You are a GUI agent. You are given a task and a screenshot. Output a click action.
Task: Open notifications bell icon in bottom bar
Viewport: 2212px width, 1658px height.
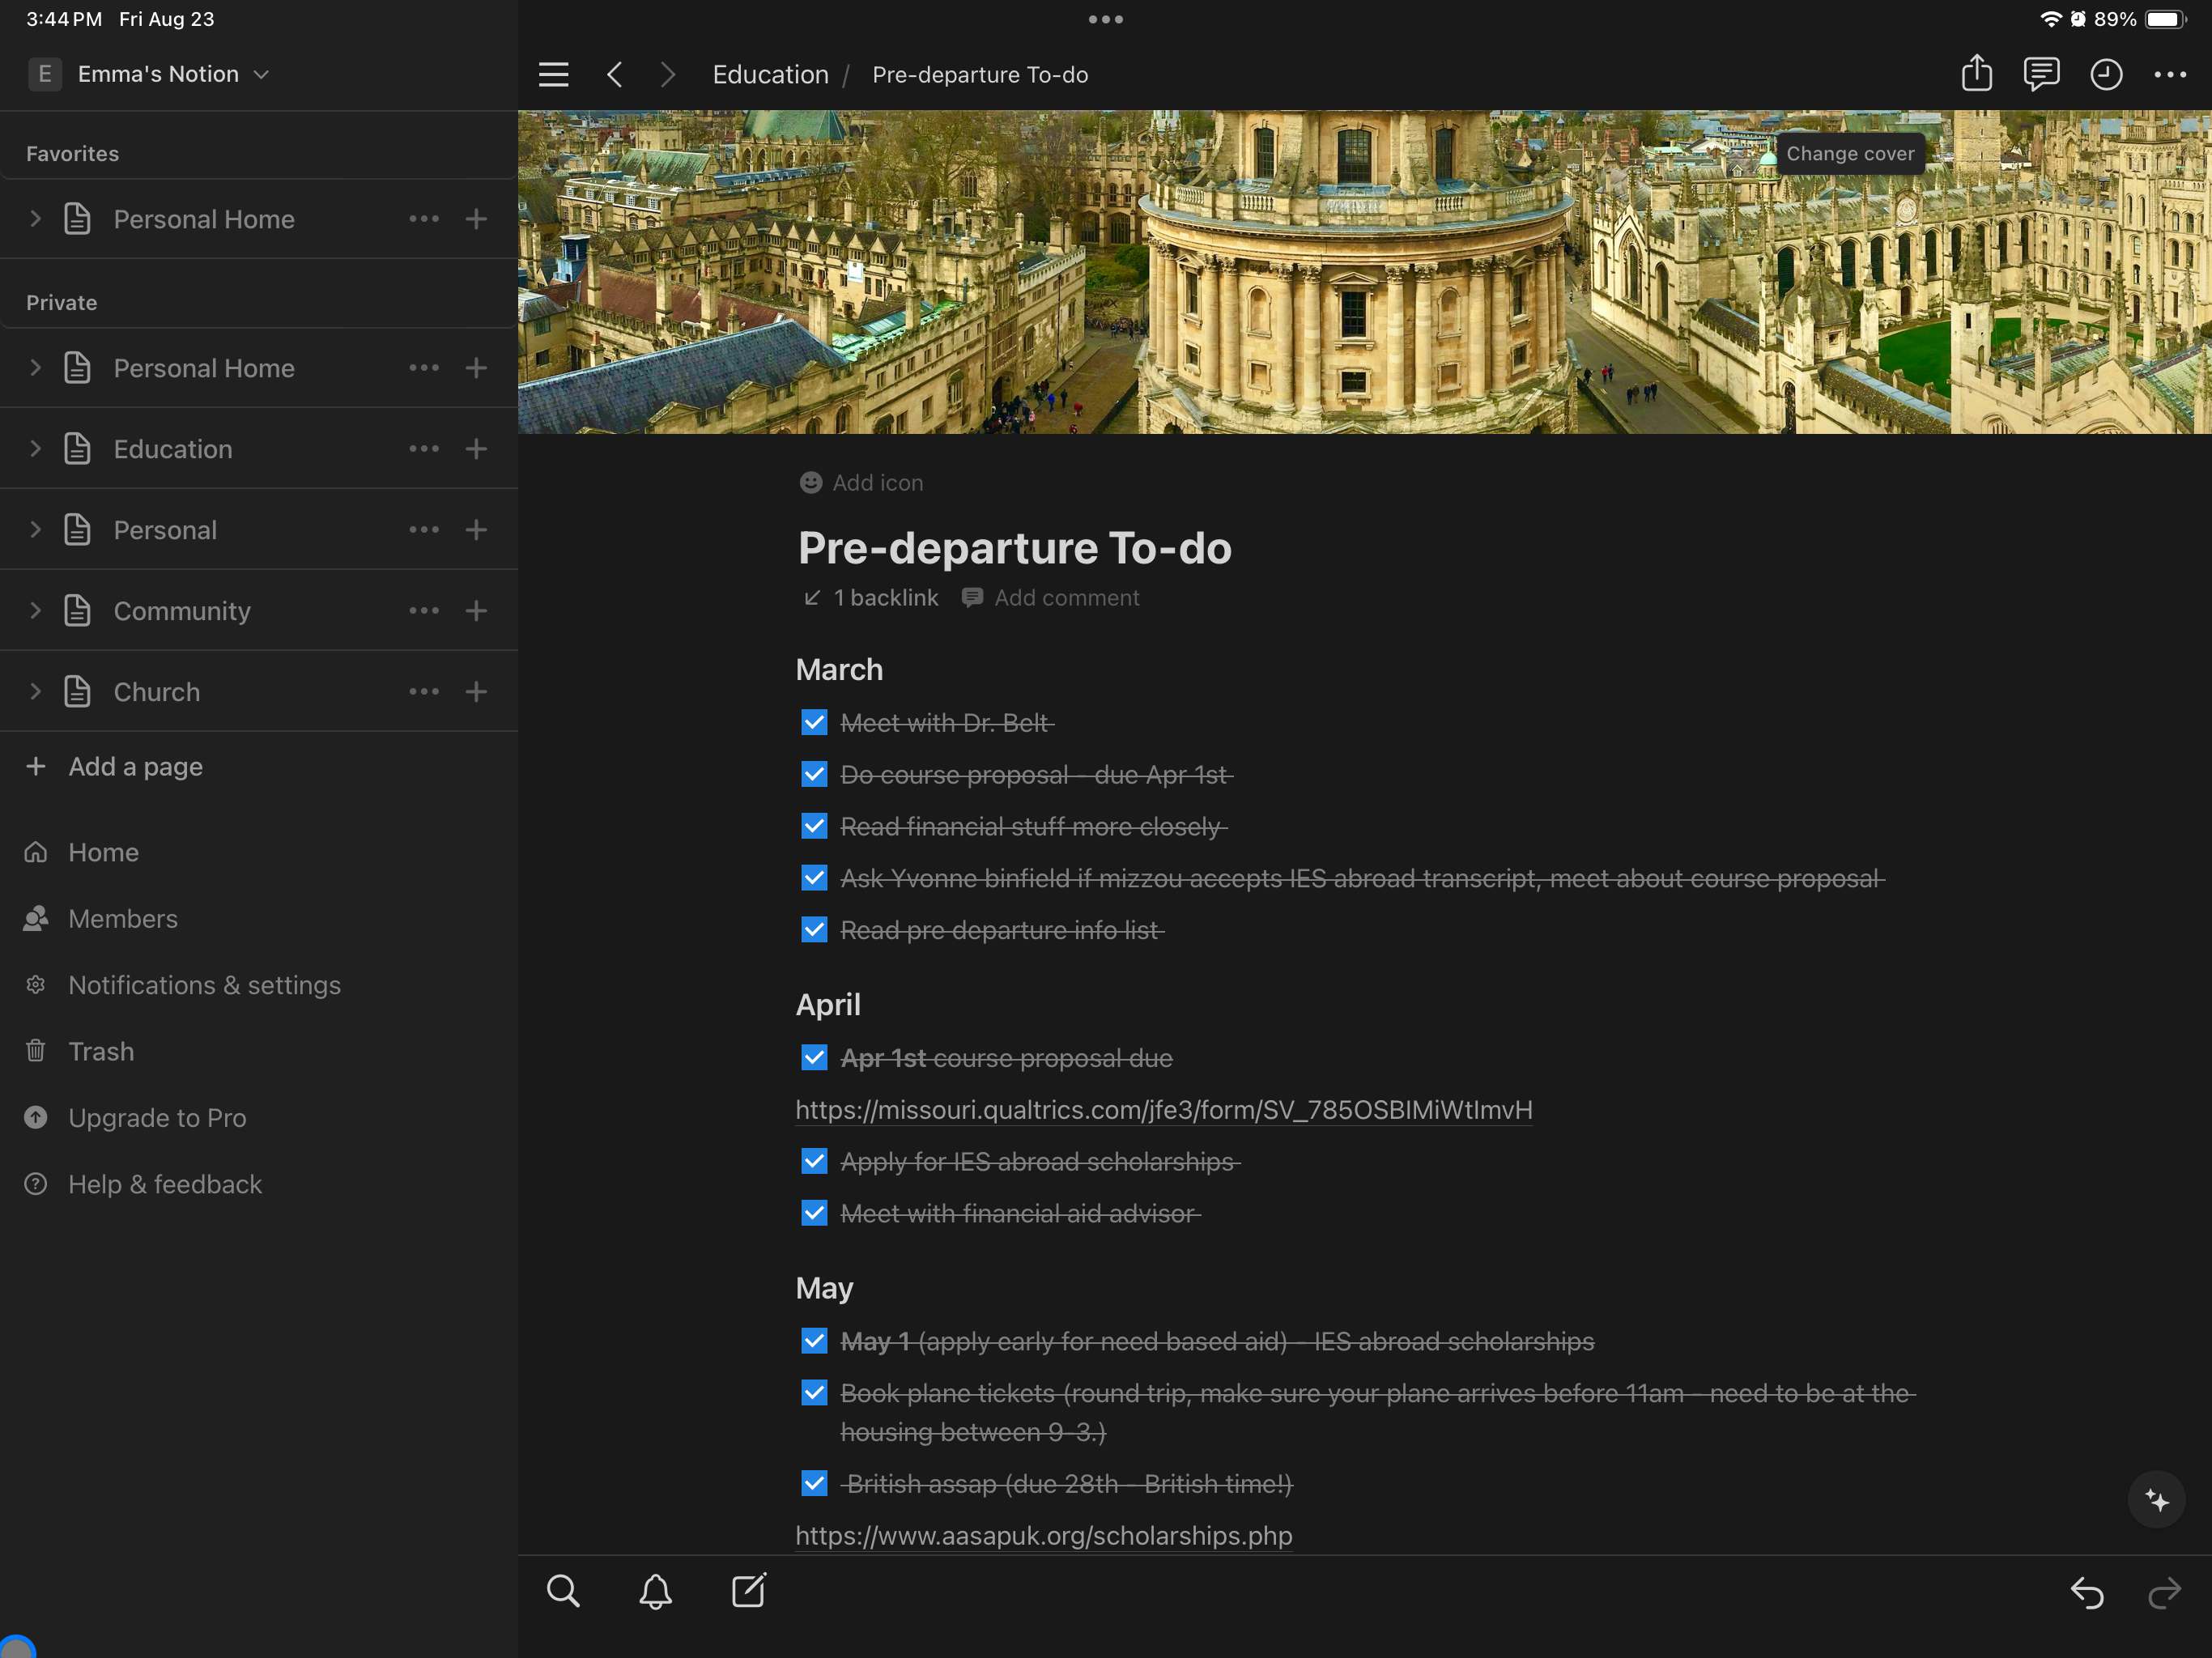pyautogui.click(x=655, y=1590)
